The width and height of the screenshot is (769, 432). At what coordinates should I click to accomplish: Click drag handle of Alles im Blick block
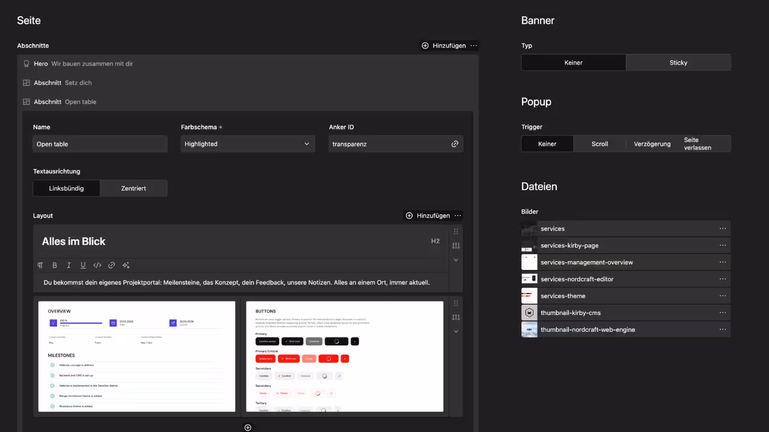(x=456, y=232)
